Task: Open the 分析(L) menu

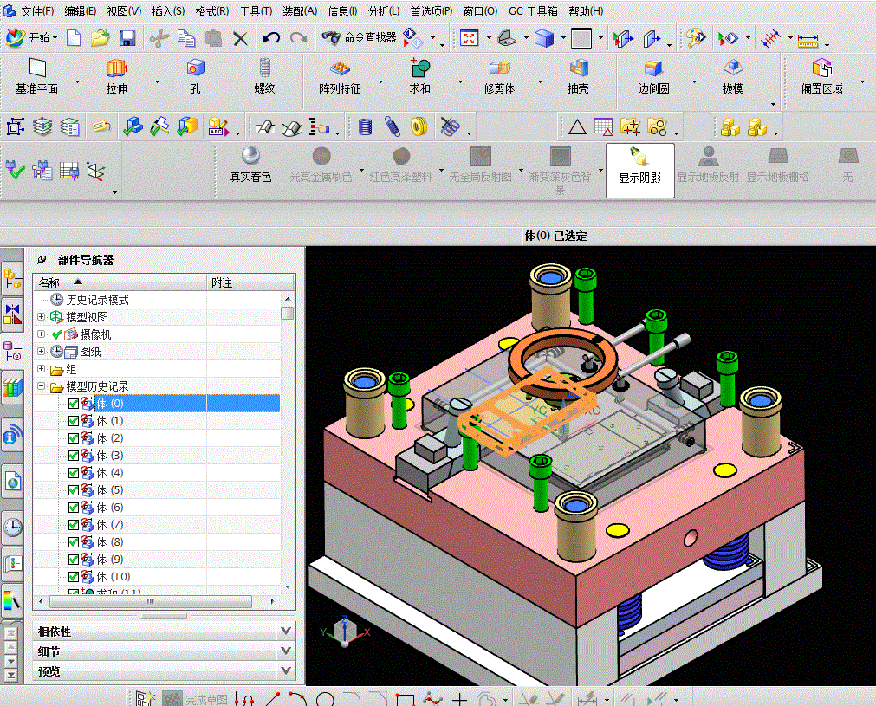Action: [383, 11]
